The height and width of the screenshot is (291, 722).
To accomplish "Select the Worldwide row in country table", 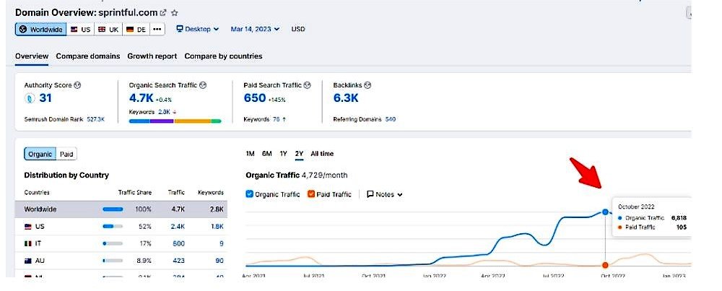I will [121, 209].
